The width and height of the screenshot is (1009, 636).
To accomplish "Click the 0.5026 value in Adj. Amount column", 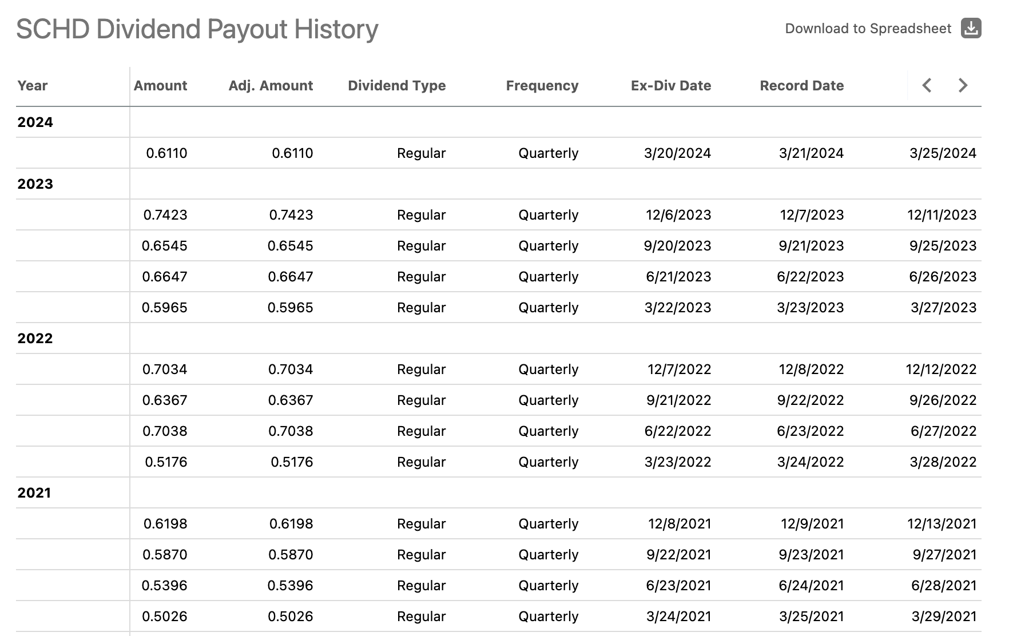I will (290, 617).
